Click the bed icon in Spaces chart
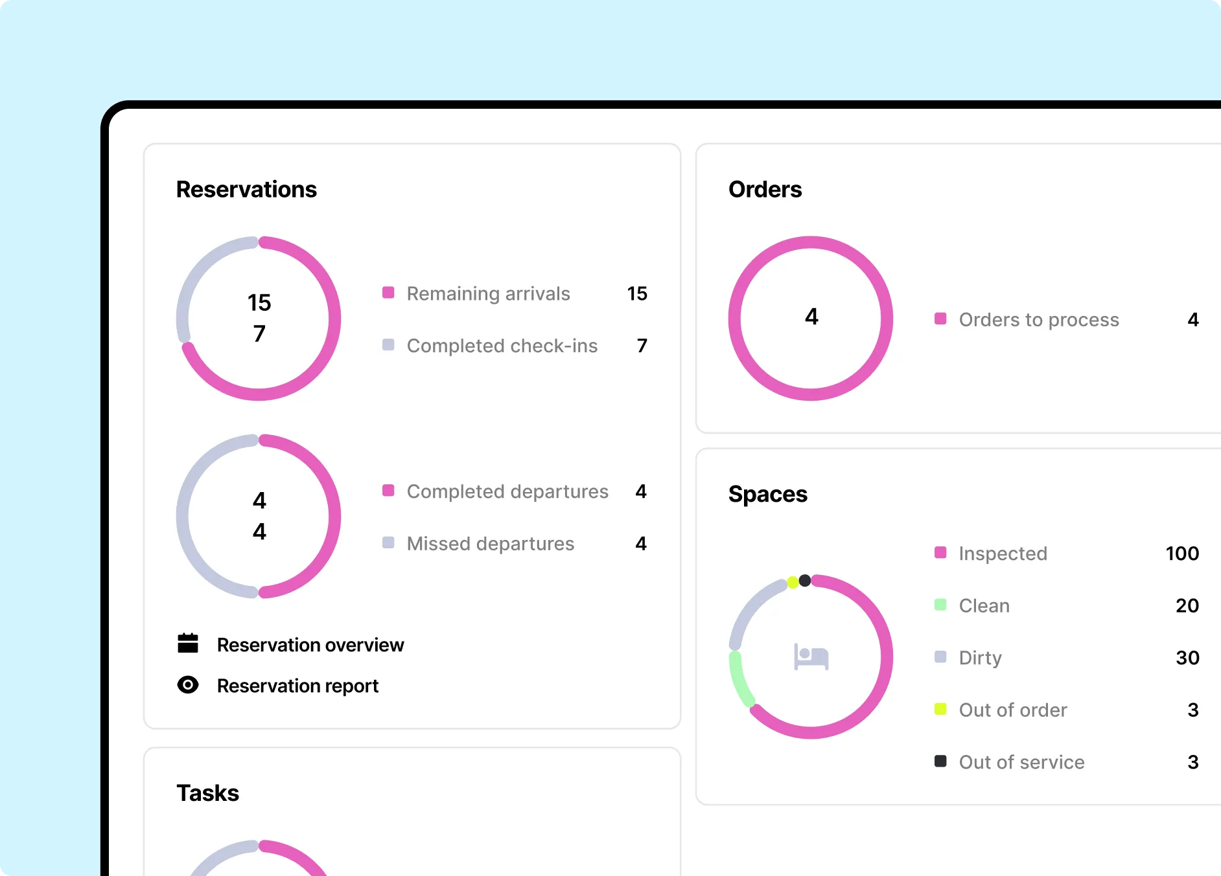This screenshot has width=1221, height=876. click(811, 657)
